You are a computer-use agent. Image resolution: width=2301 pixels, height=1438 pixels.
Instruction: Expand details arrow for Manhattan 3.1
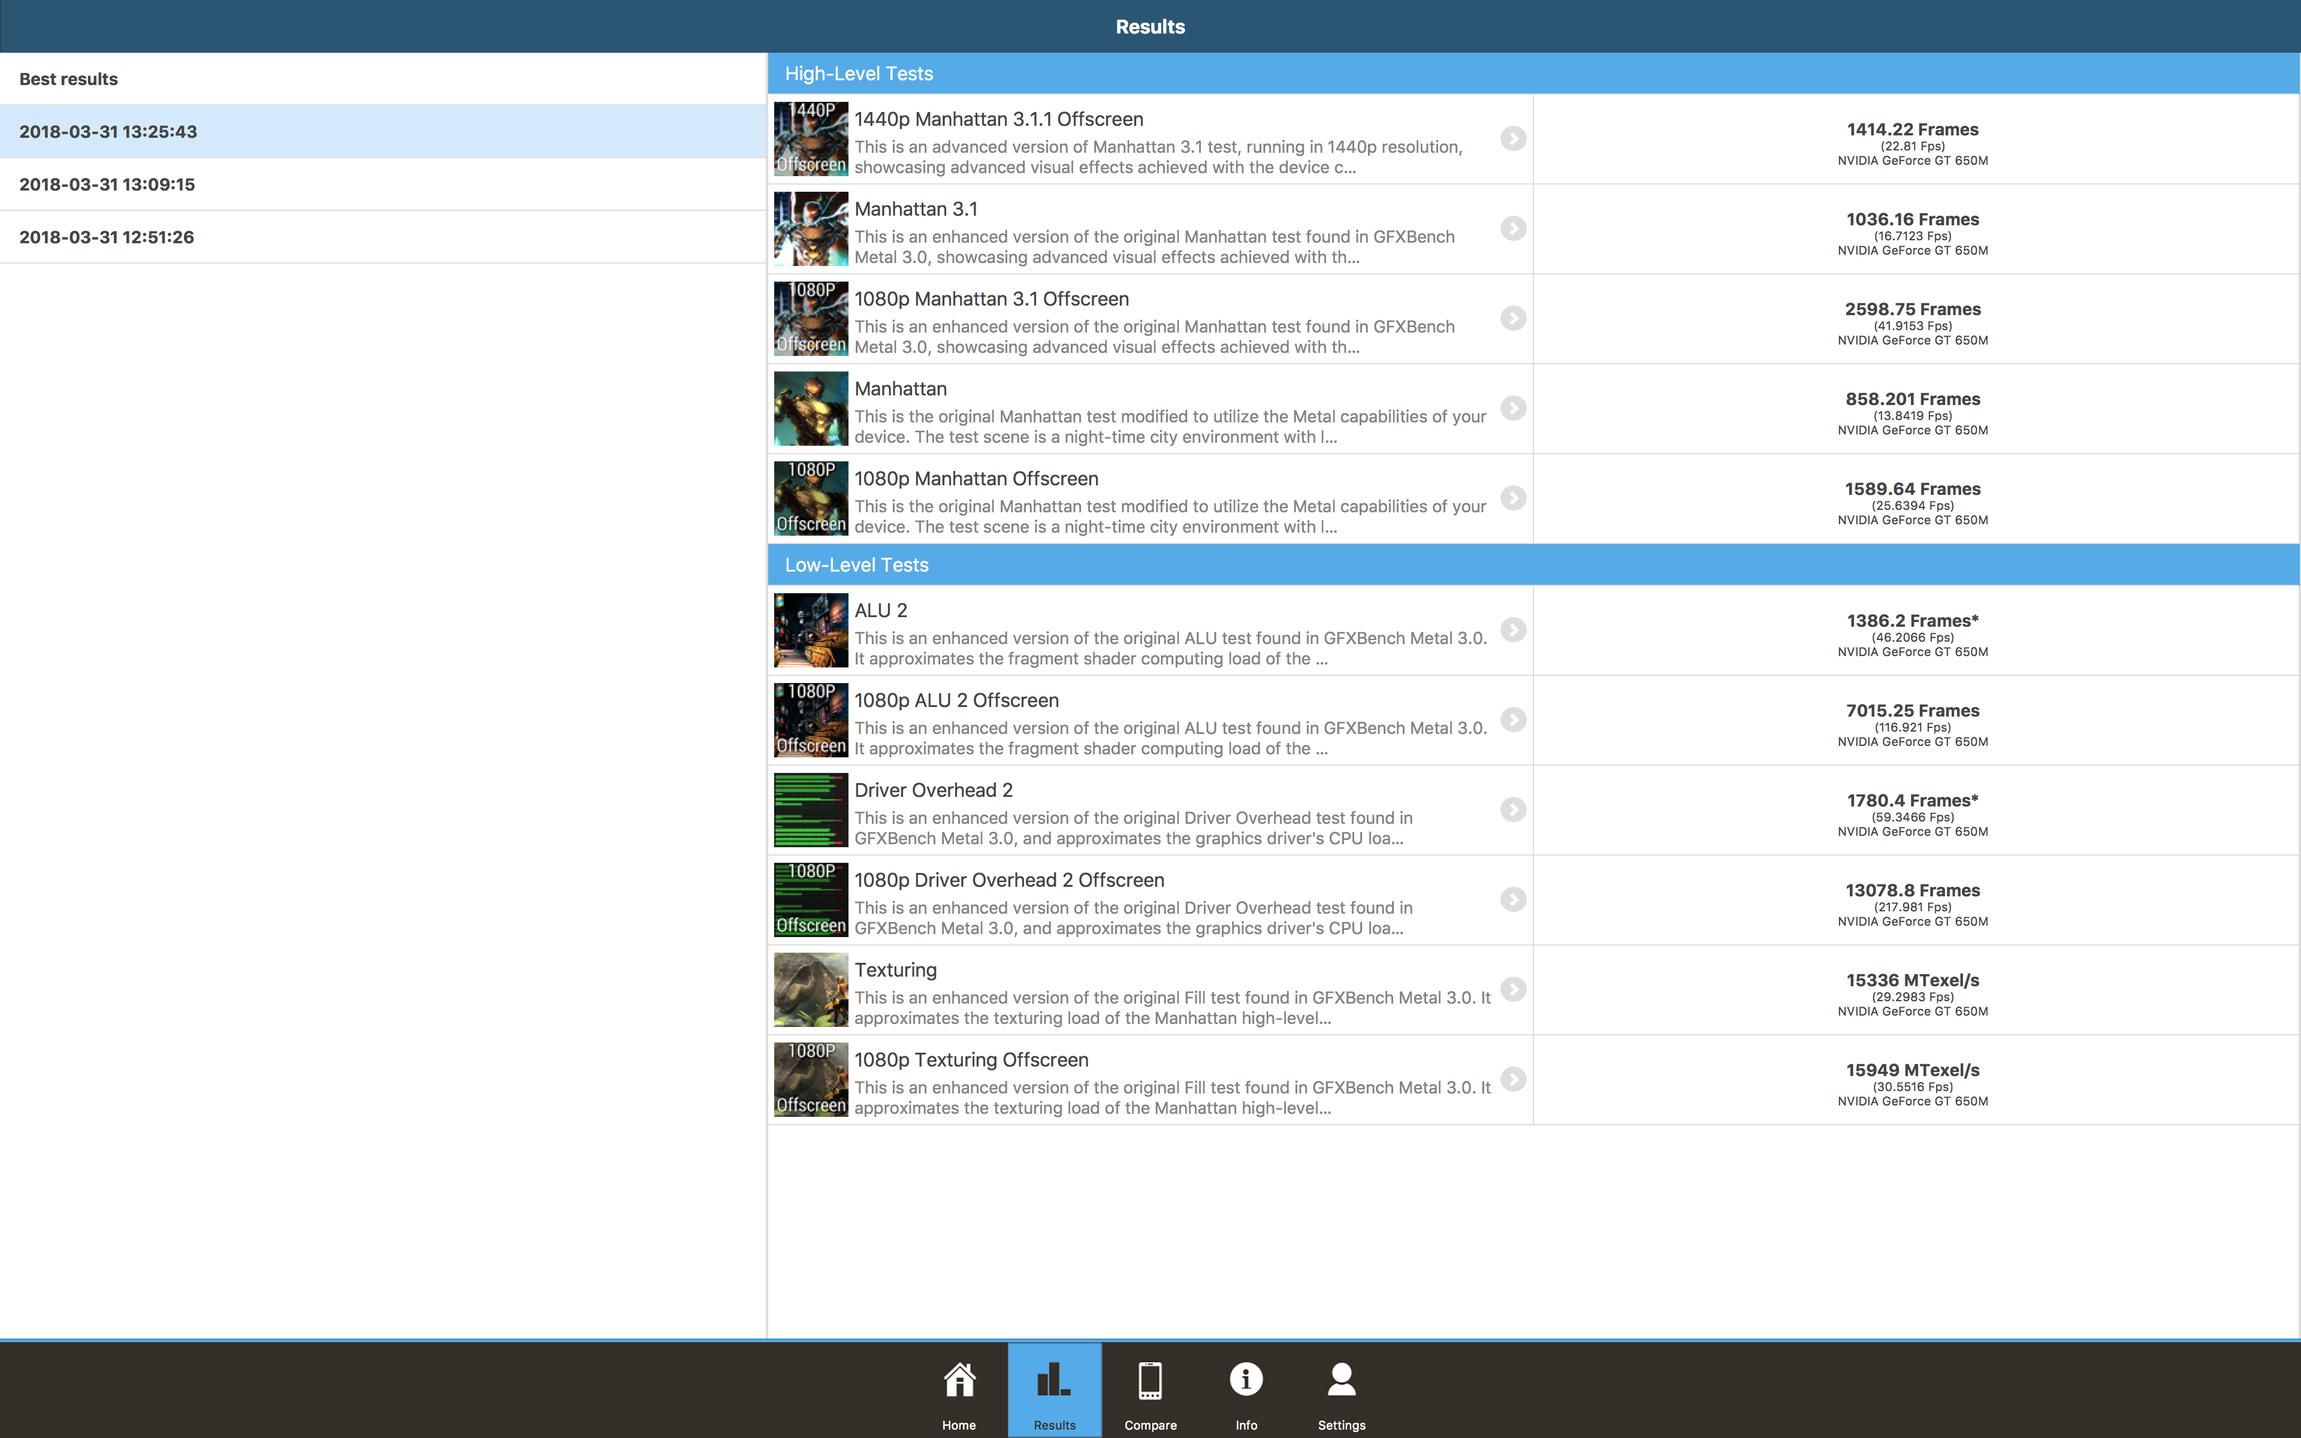tap(1513, 228)
